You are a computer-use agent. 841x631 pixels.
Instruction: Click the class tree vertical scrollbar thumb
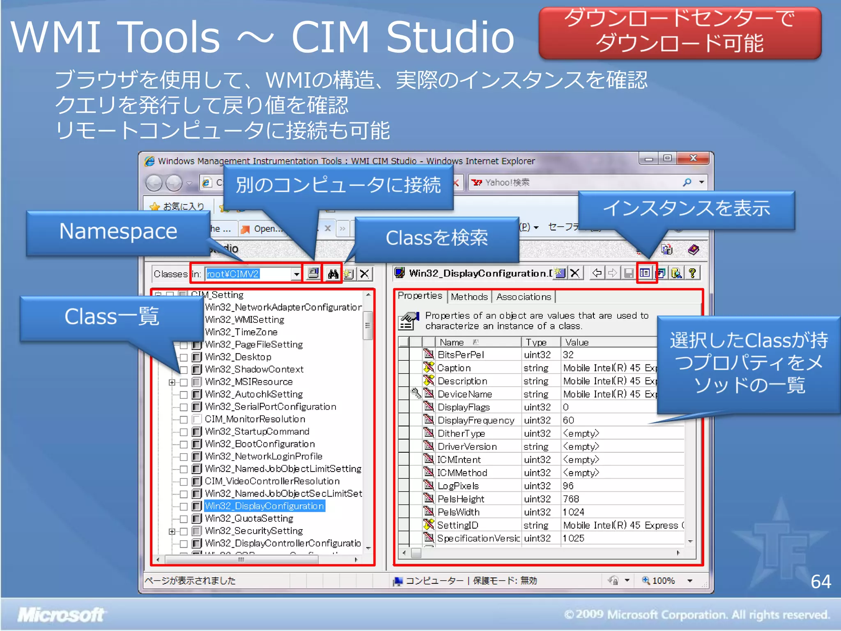[368, 325]
